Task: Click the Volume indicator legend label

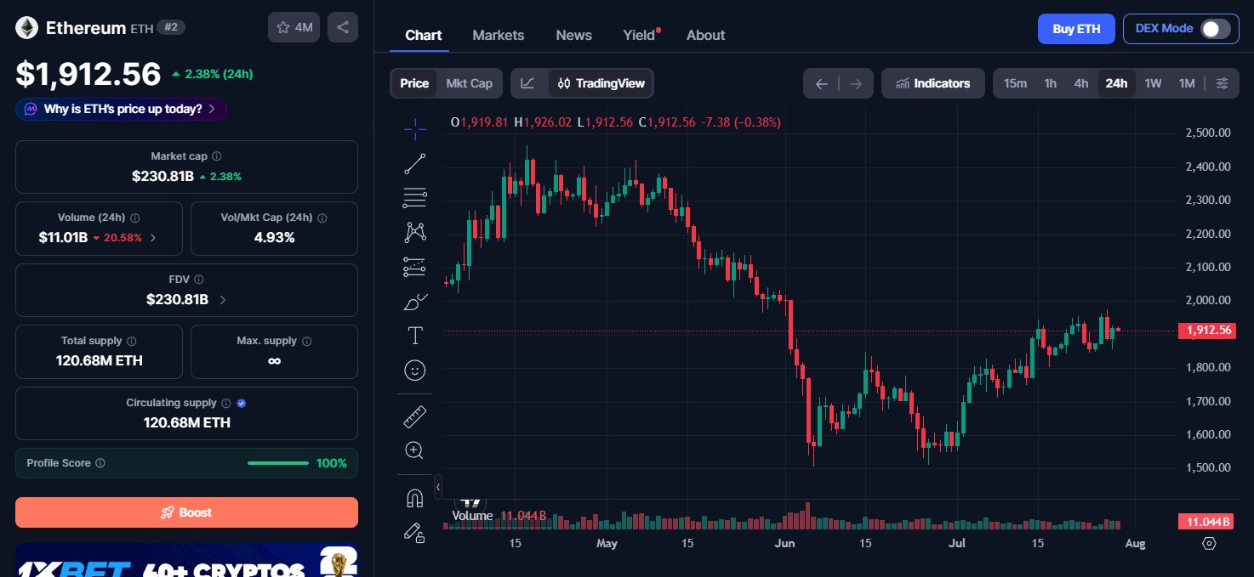Action: [472, 516]
